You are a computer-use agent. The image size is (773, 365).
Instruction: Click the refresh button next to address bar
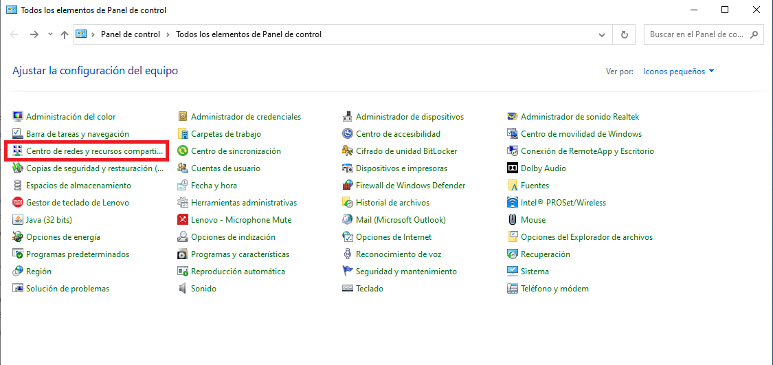[x=624, y=34]
